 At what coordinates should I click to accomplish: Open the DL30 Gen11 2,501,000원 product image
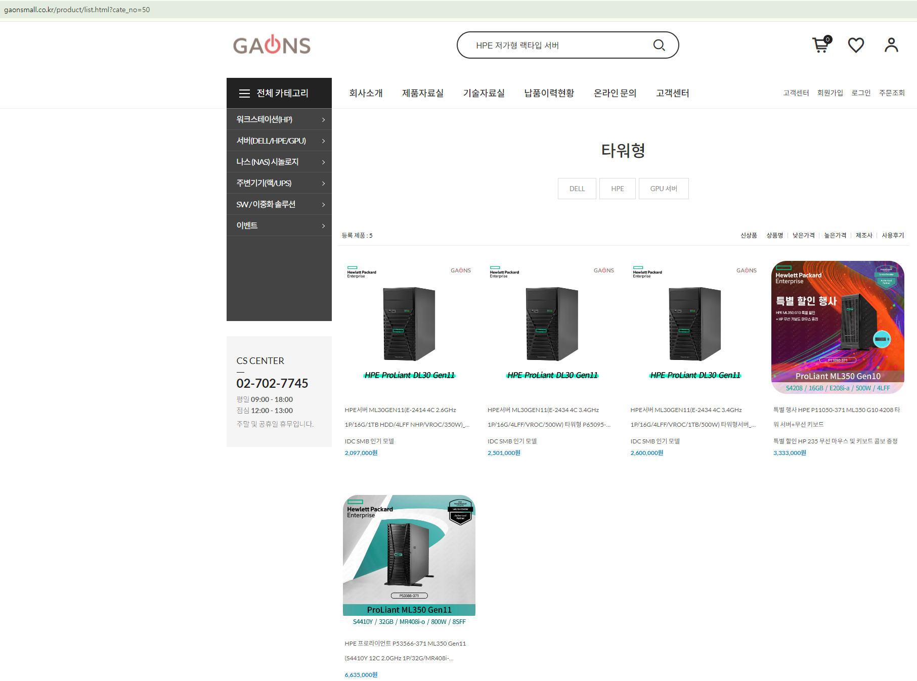[552, 327]
